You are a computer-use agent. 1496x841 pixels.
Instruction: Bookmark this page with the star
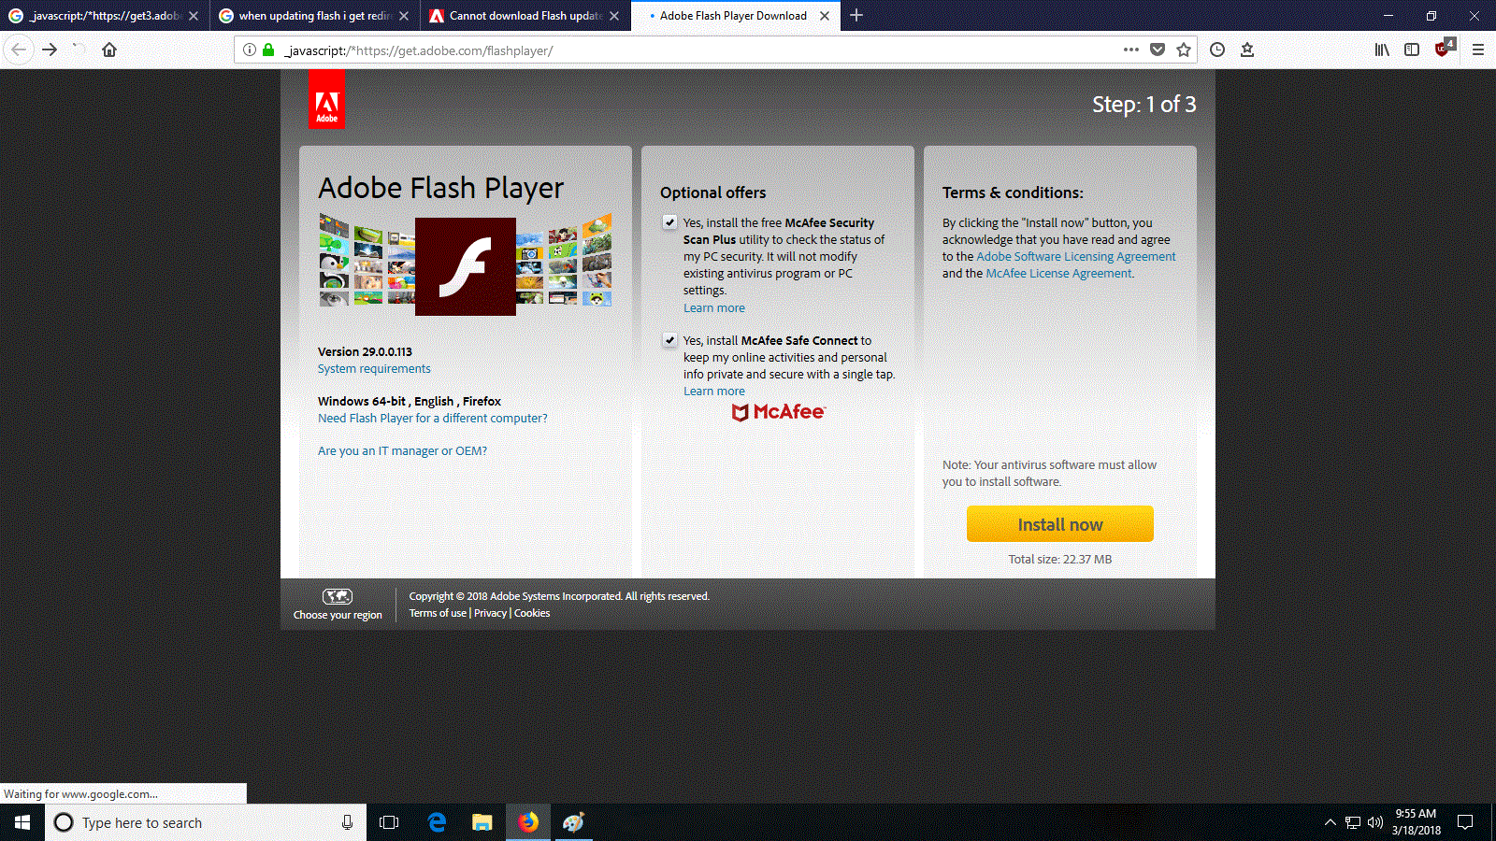[1184, 50]
